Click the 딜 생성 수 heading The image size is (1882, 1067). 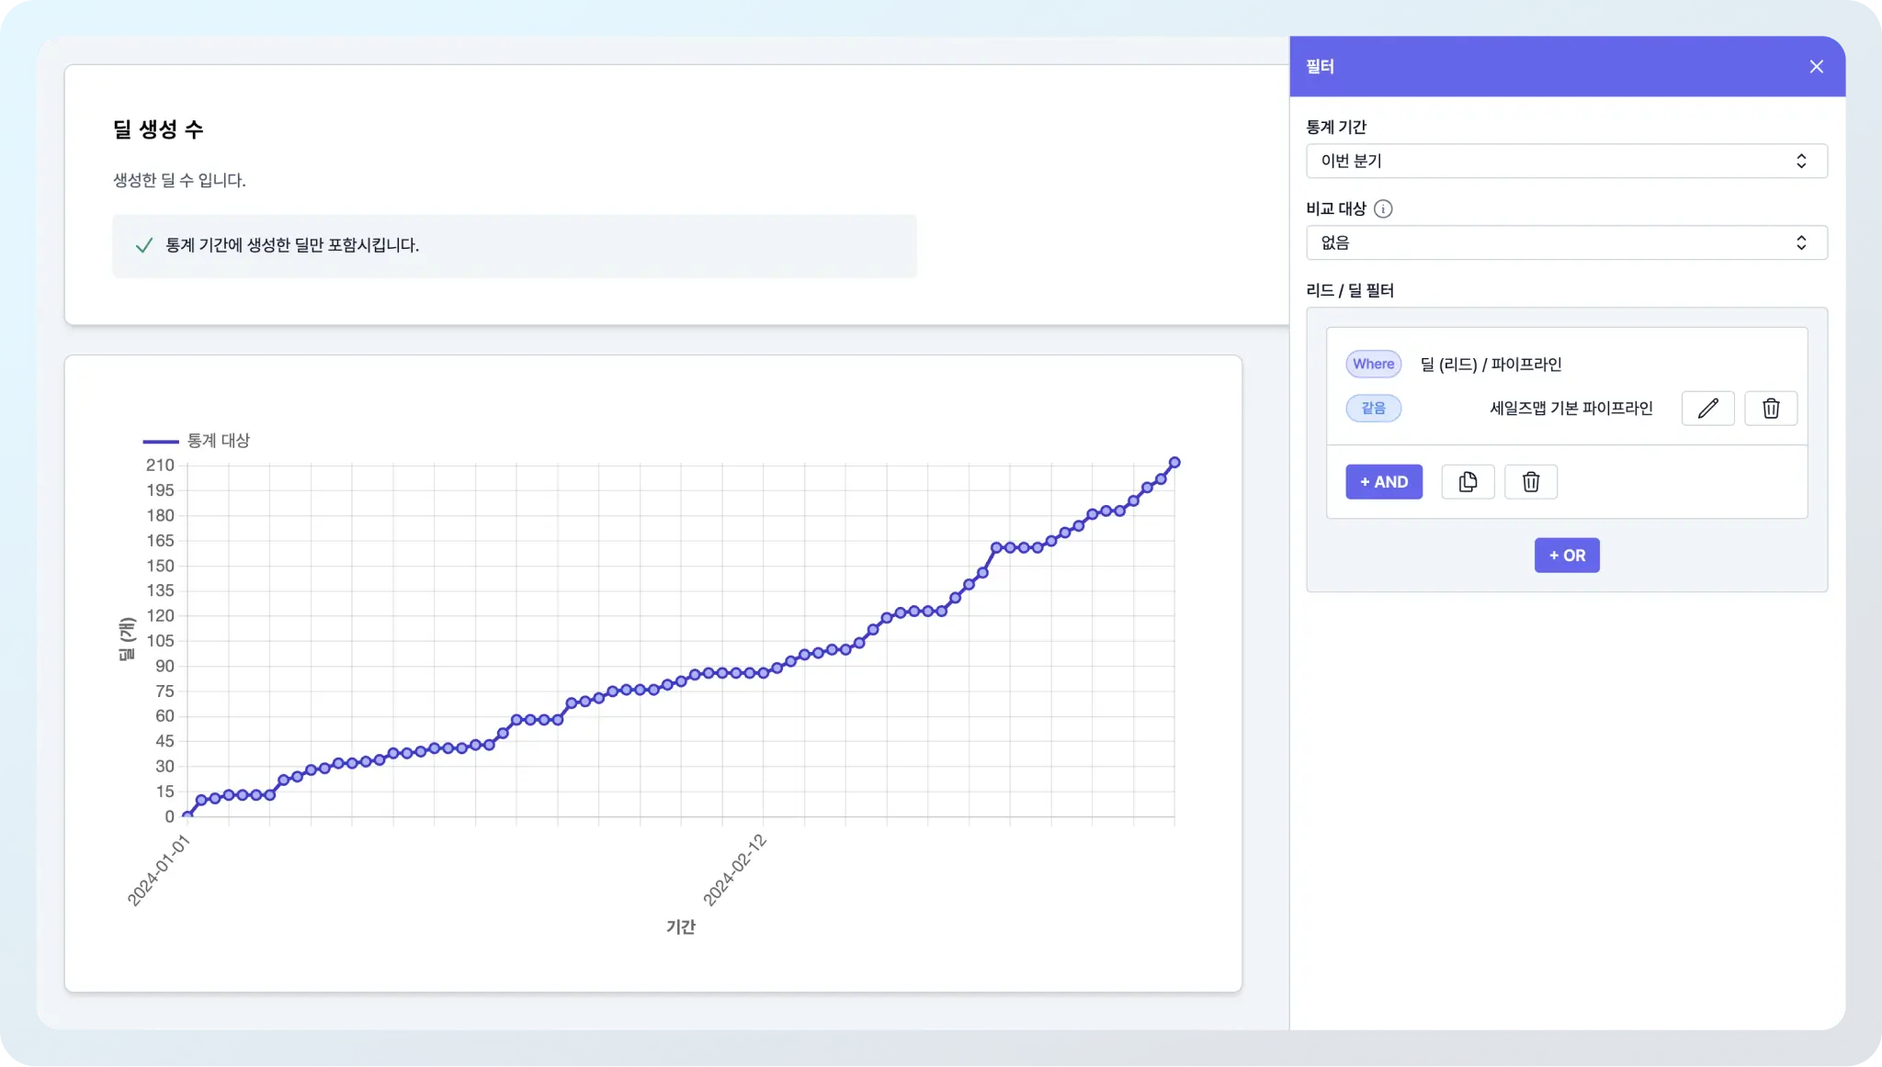[x=158, y=129]
